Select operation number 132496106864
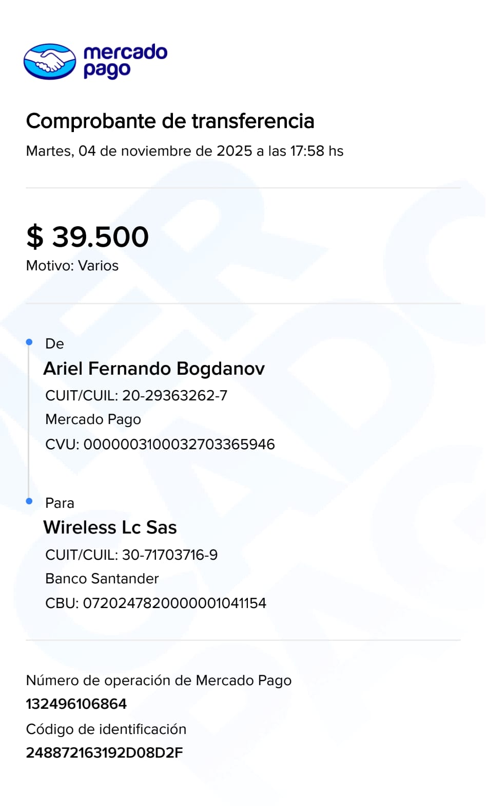Viewport: 486px width, 808px height. (76, 704)
